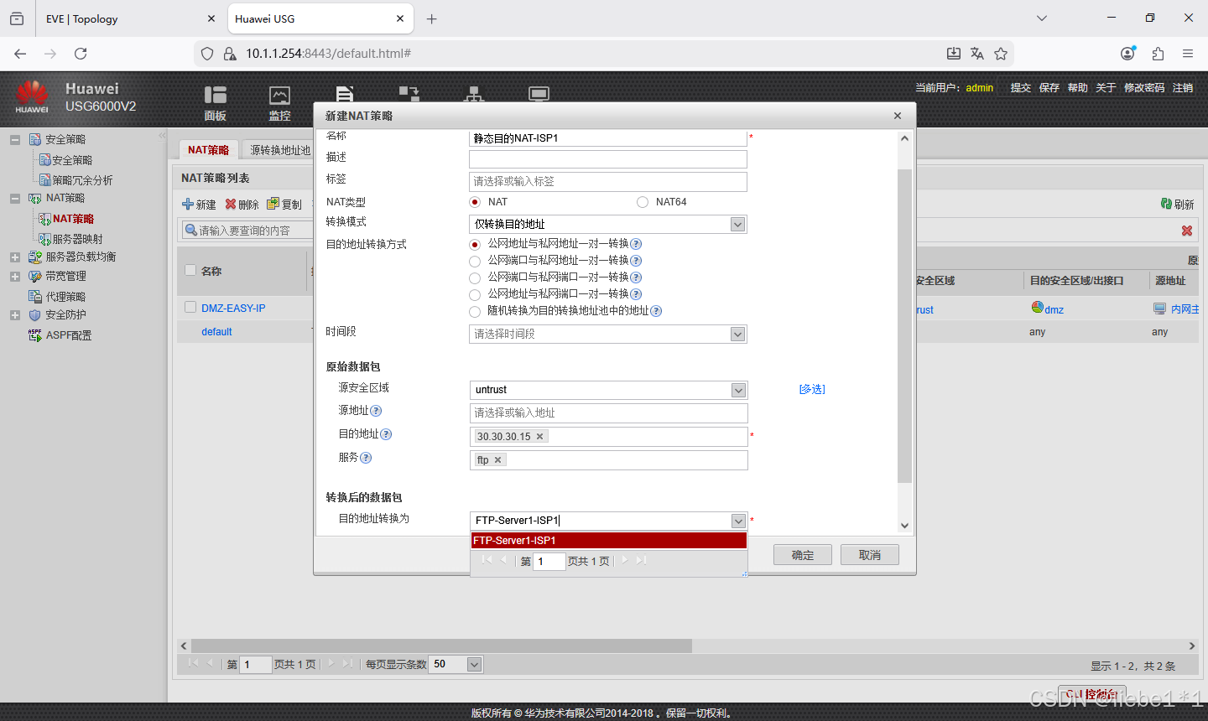Click the 刷新 refresh icon
The height and width of the screenshot is (721, 1208).
tap(1177, 204)
